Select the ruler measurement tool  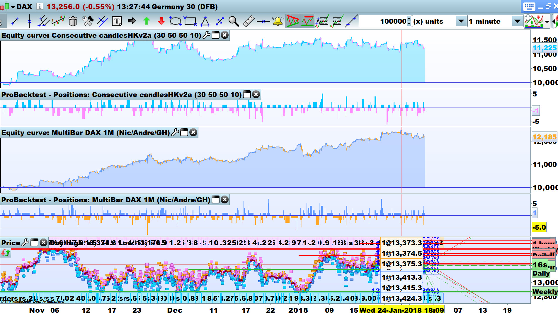249,21
